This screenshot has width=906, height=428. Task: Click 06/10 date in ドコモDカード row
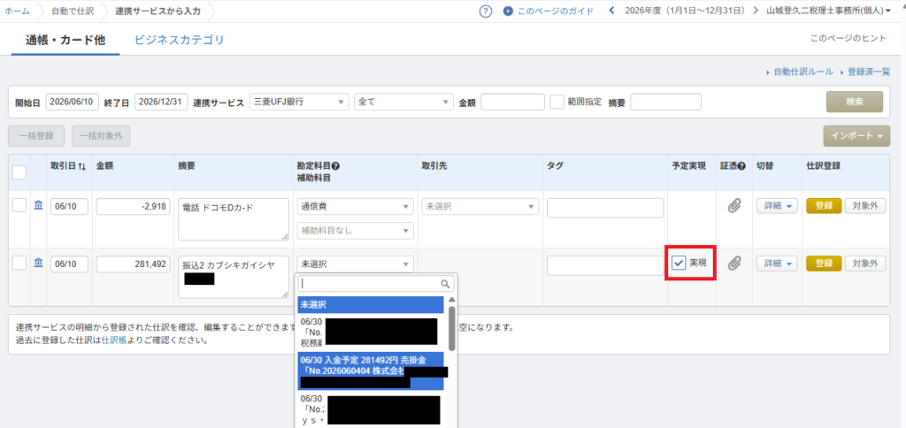[x=69, y=206]
